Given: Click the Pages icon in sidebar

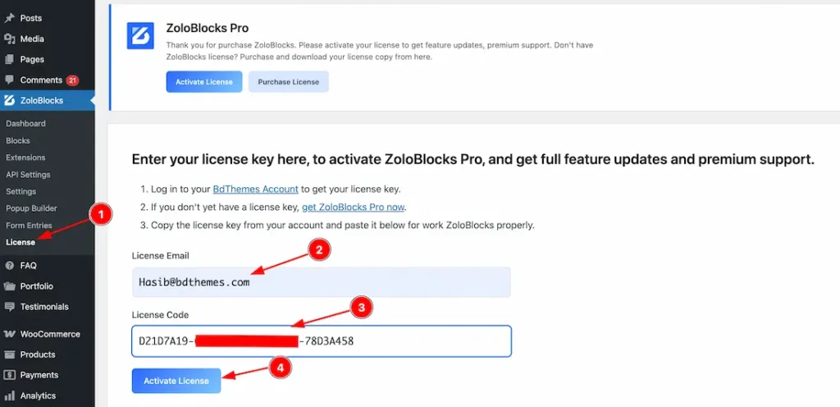Looking at the screenshot, I should (x=10, y=59).
